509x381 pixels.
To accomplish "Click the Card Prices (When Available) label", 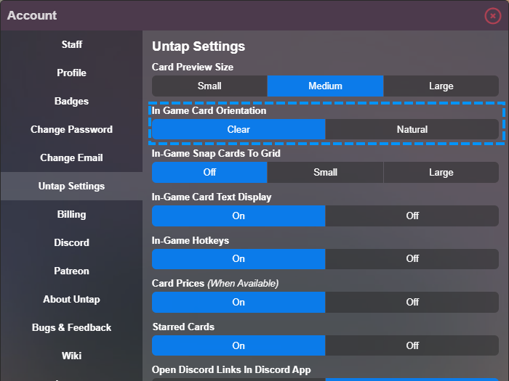I will click(x=215, y=284).
